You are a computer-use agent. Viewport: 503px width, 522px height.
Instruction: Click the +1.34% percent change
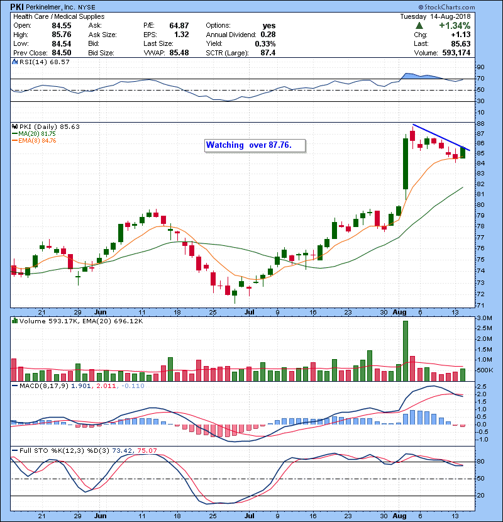click(455, 26)
